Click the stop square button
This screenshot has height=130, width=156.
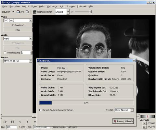[12, 122]
